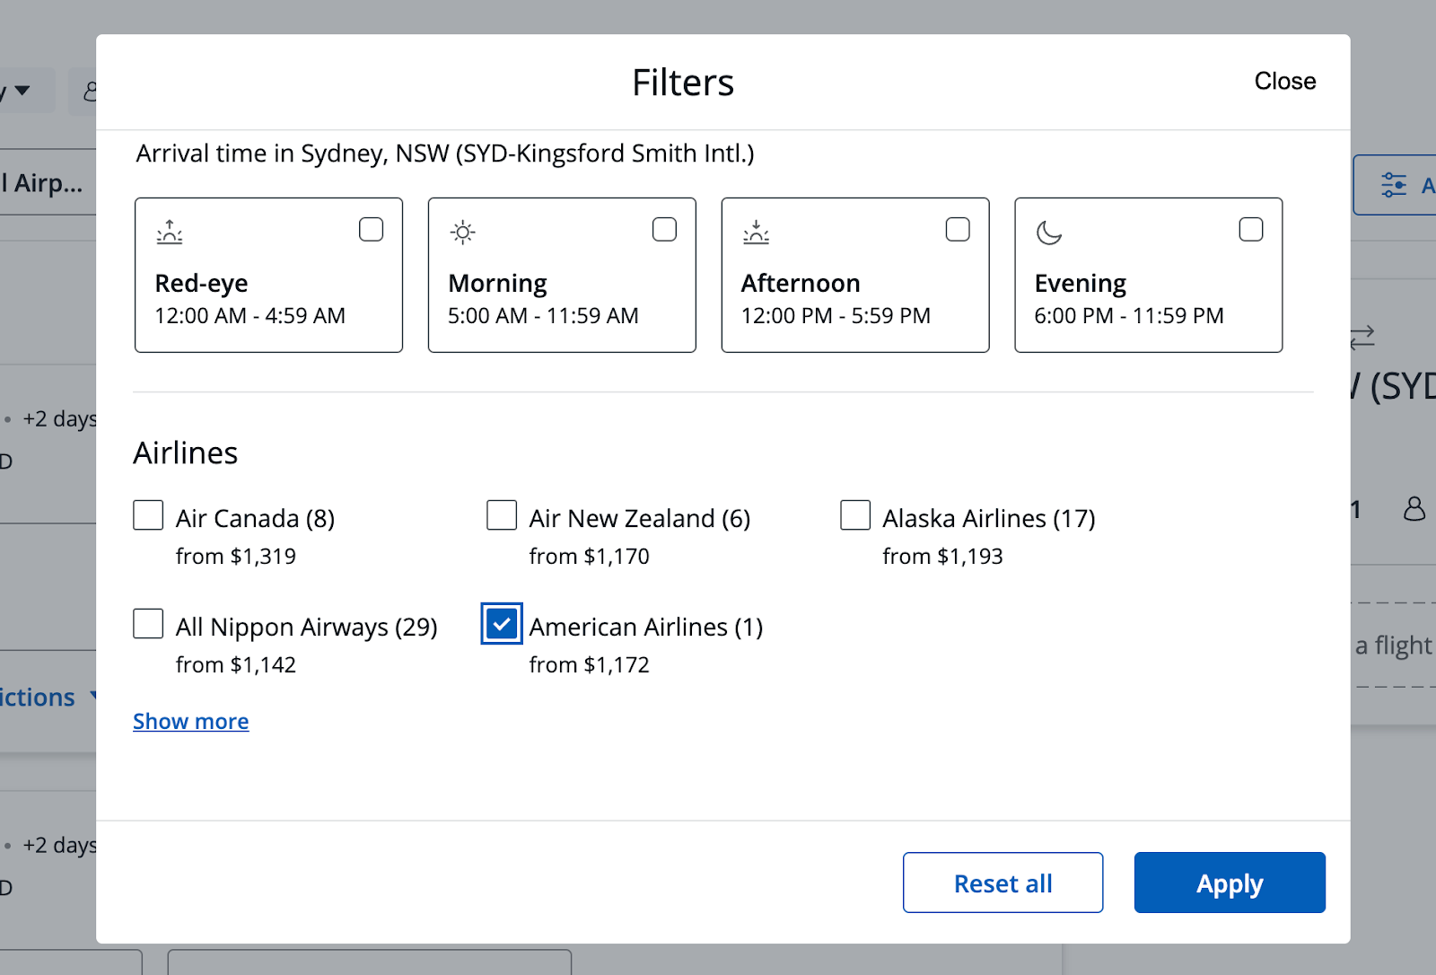Close the Filters dialog
Viewport: 1436px width, 975px height.
1284,82
